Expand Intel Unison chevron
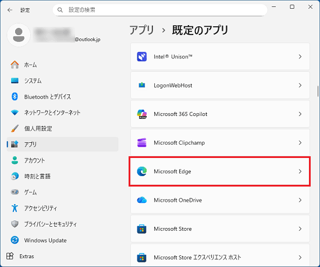Viewport: 320px width, 267px height. [300, 57]
